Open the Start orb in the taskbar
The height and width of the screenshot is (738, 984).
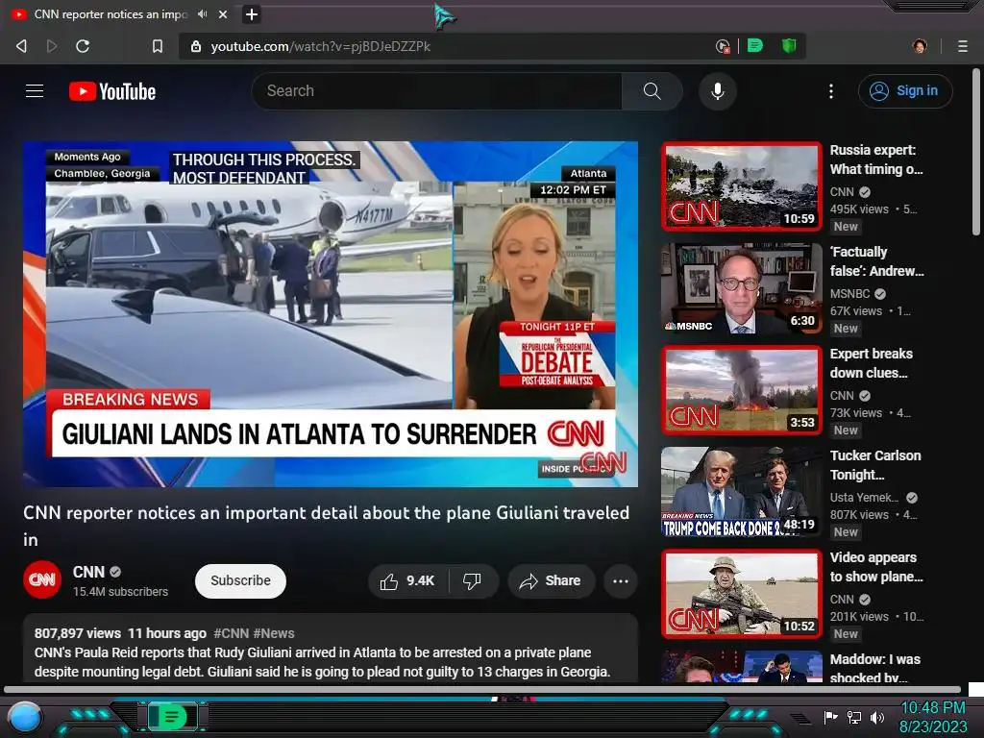[x=24, y=717]
